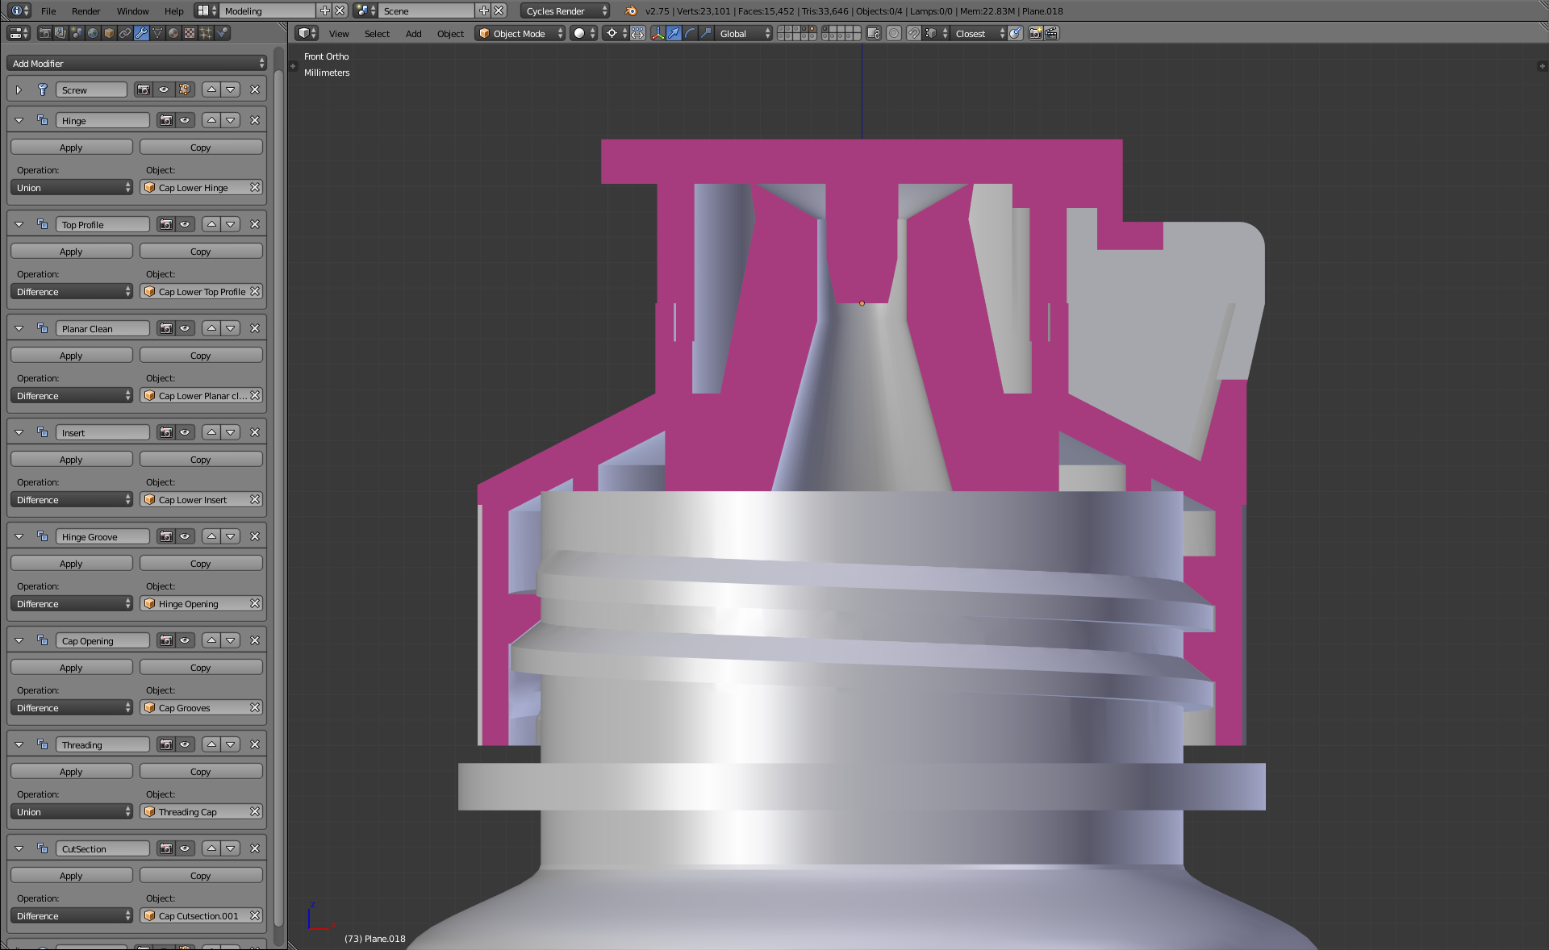
Task: Change the Planar Clean operation from Difference
Action: click(x=71, y=395)
